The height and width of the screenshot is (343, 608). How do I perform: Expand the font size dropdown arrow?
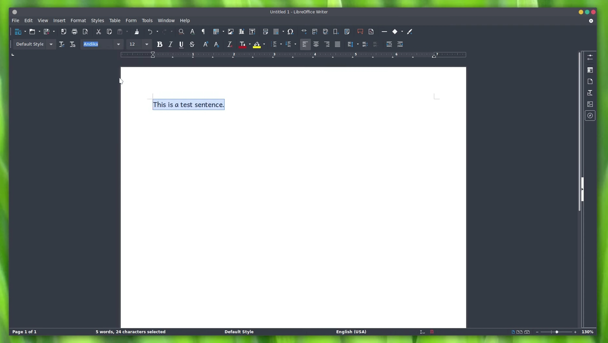point(147,45)
